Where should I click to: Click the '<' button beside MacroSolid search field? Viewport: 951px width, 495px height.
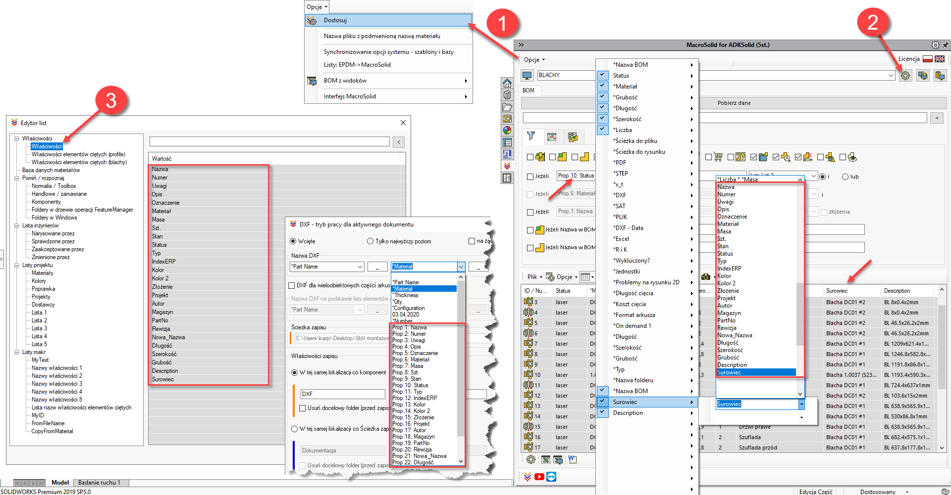pyautogui.click(x=937, y=118)
